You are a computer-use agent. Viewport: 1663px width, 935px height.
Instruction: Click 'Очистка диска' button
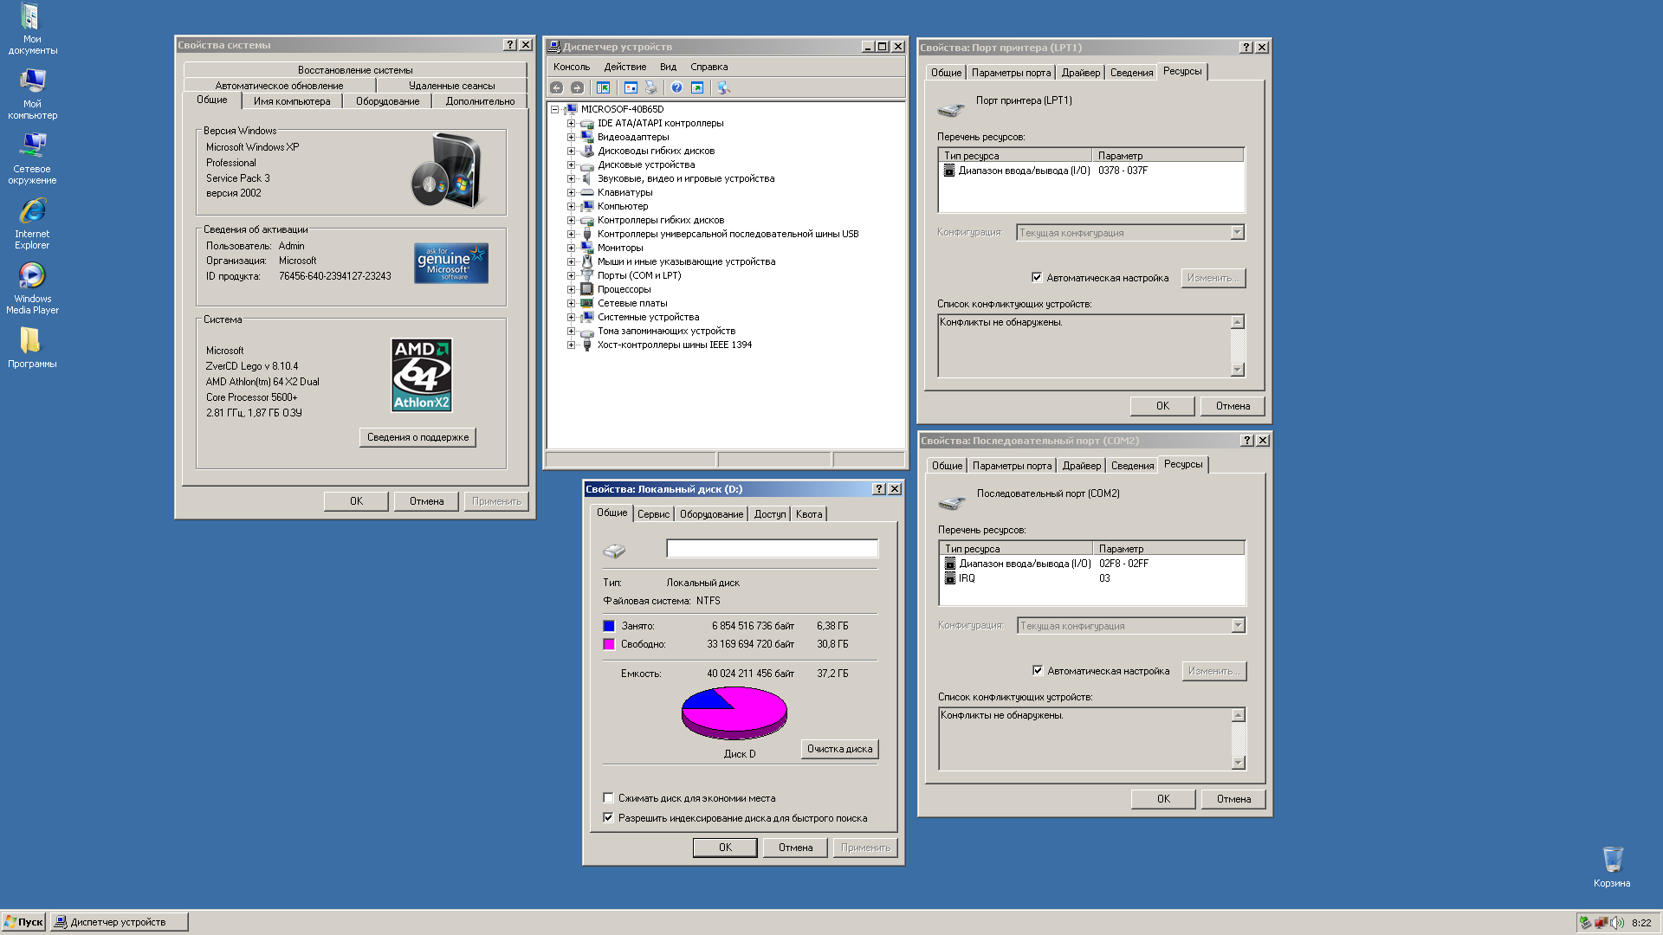click(x=839, y=749)
